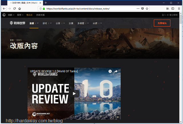Close the World of Tanks tab
Viewport: 183px width, 124px height.
coord(40,3)
